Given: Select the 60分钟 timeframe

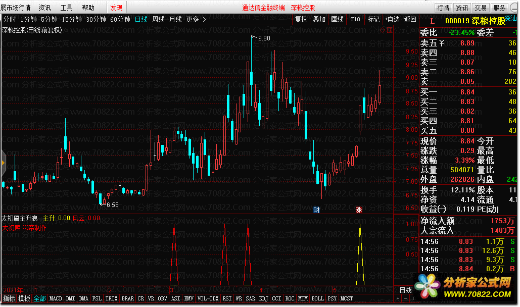Looking at the screenshot, I should pyautogui.click(x=120, y=20).
